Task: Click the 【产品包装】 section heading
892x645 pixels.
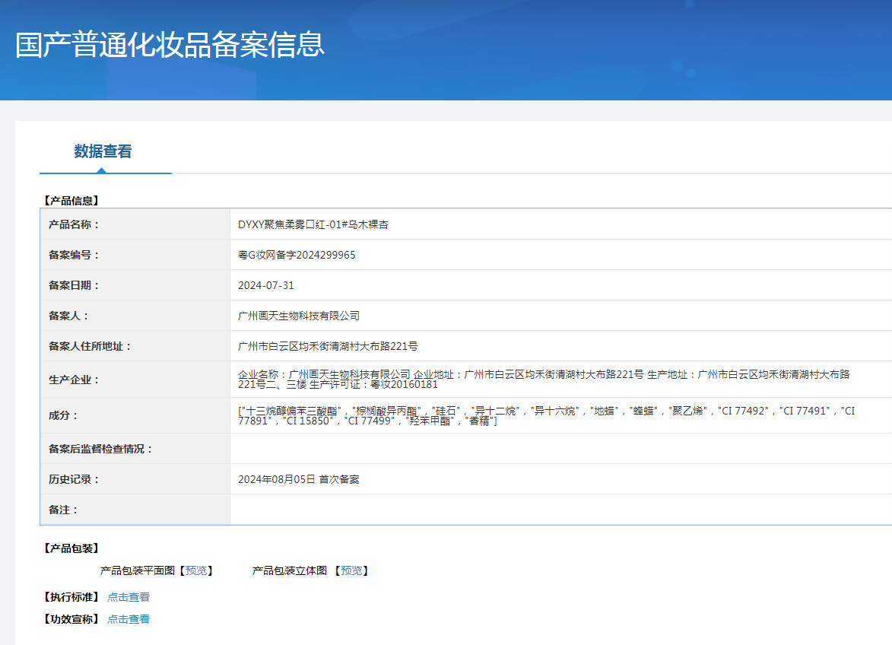Action: (x=71, y=548)
